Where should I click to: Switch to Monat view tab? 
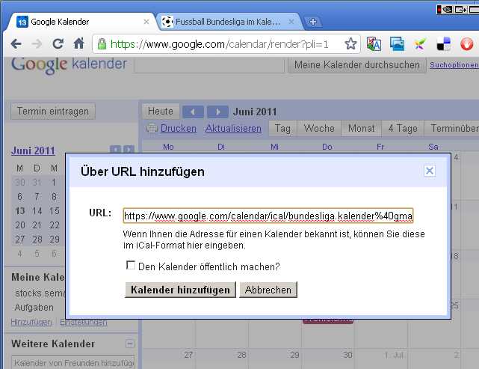(361, 128)
